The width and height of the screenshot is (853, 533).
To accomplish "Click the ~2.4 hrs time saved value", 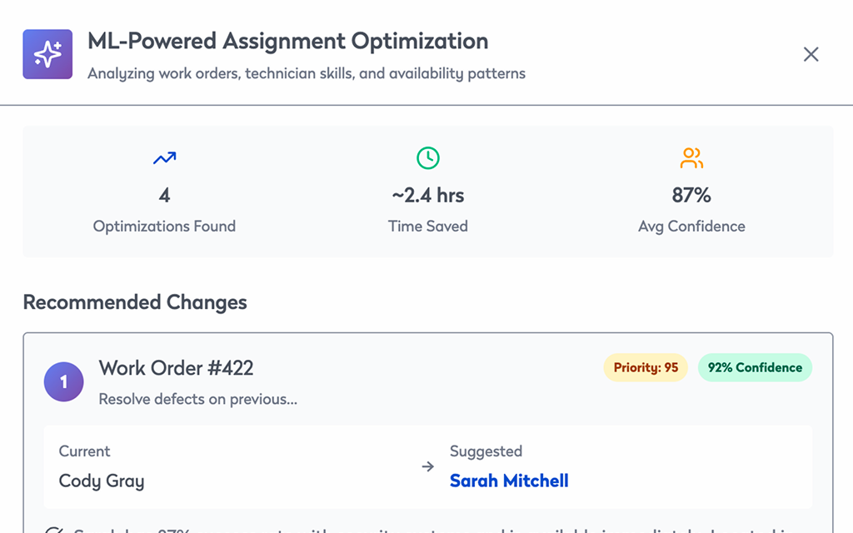I will click(x=427, y=195).
